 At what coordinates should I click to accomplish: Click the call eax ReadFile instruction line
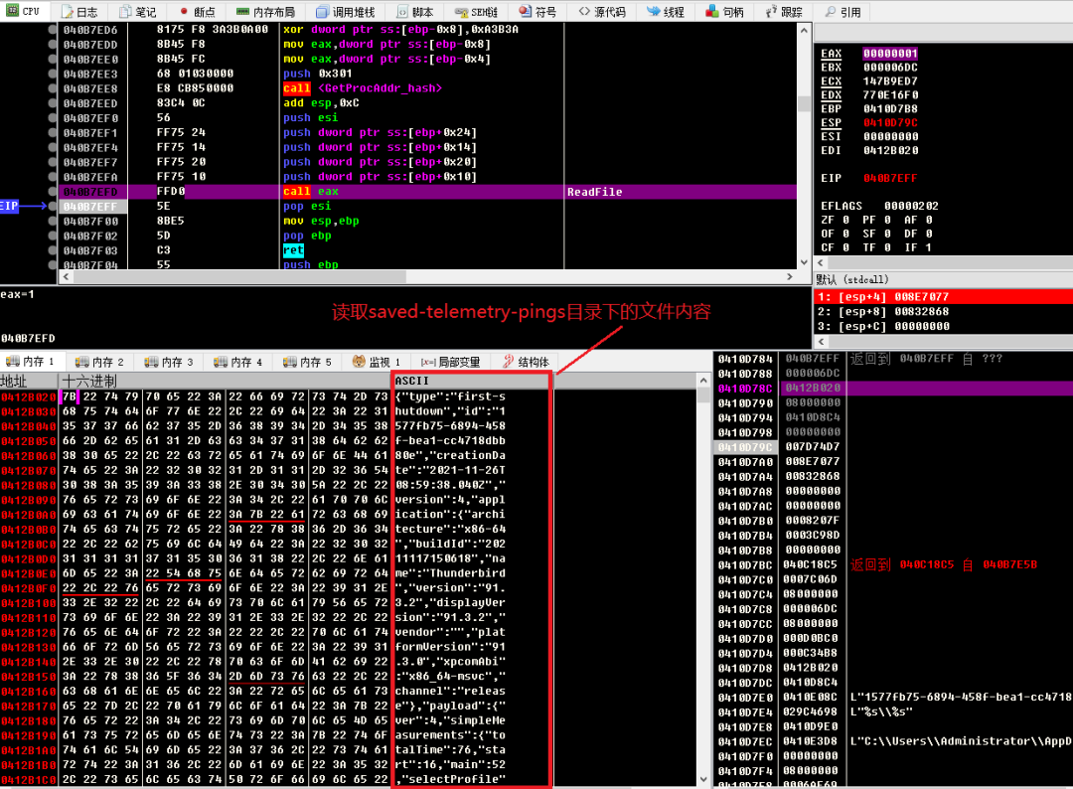click(x=427, y=192)
